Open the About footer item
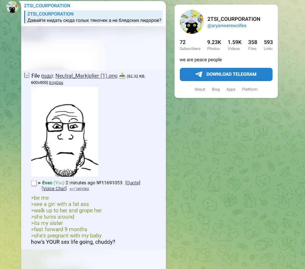The image size is (305, 269). pos(200,89)
